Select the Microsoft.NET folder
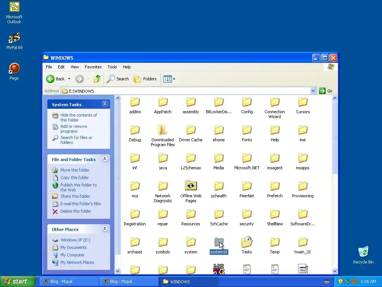 pyautogui.click(x=247, y=162)
